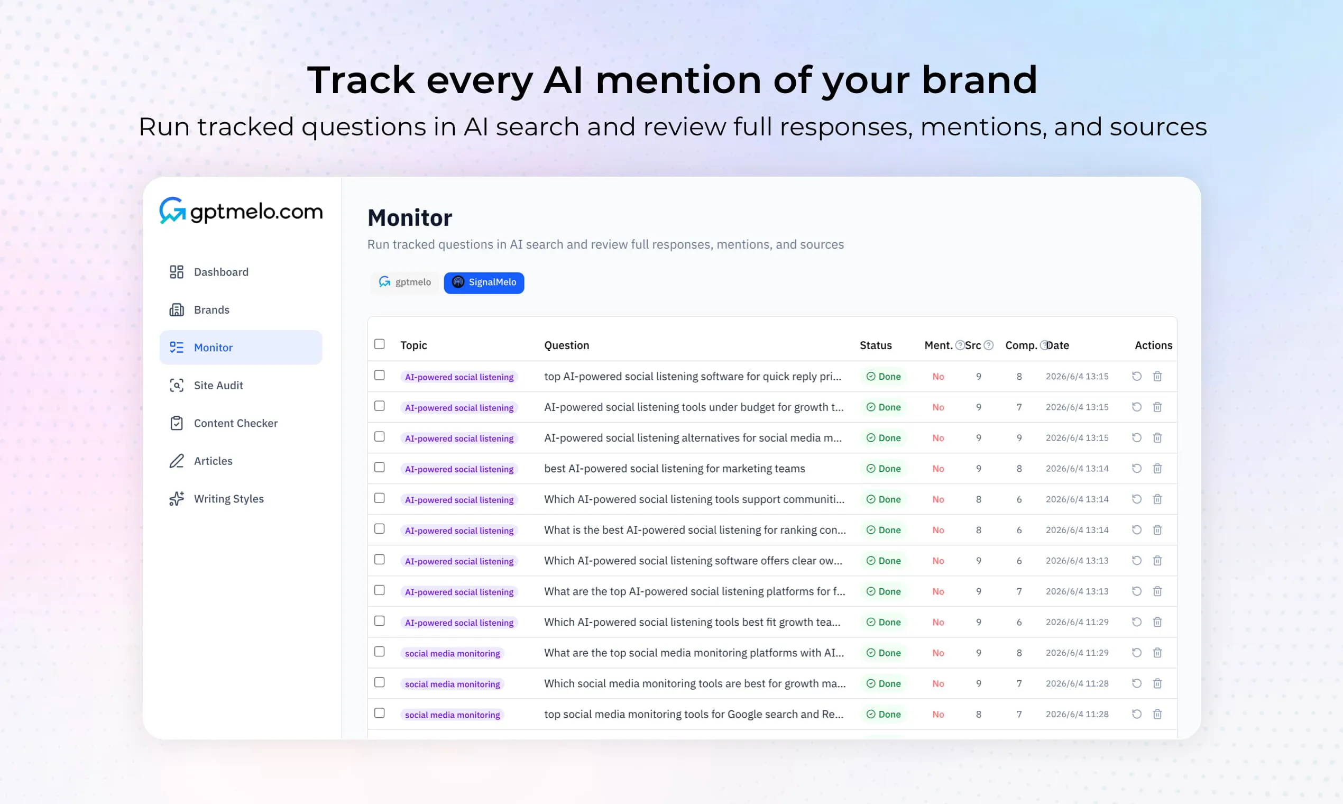The height and width of the screenshot is (804, 1343).
Task: Rerun the 'alternatives for social media m...' question
Action: click(x=1137, y=438)
